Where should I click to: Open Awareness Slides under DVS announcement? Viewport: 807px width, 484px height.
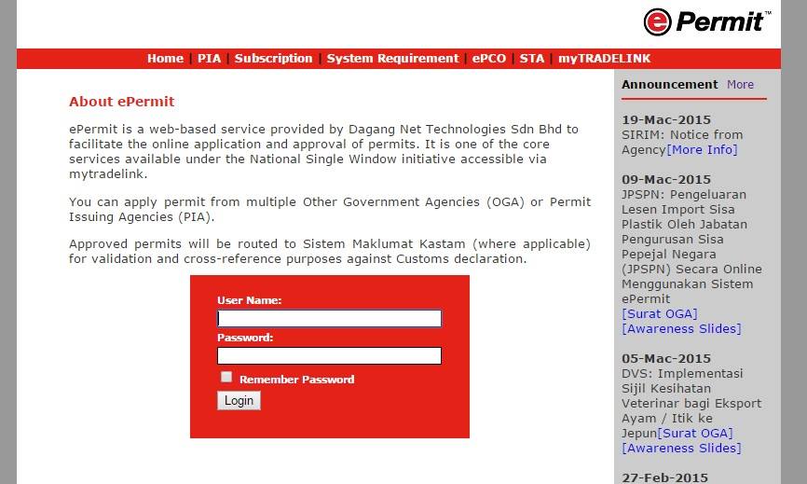[681, 448]
